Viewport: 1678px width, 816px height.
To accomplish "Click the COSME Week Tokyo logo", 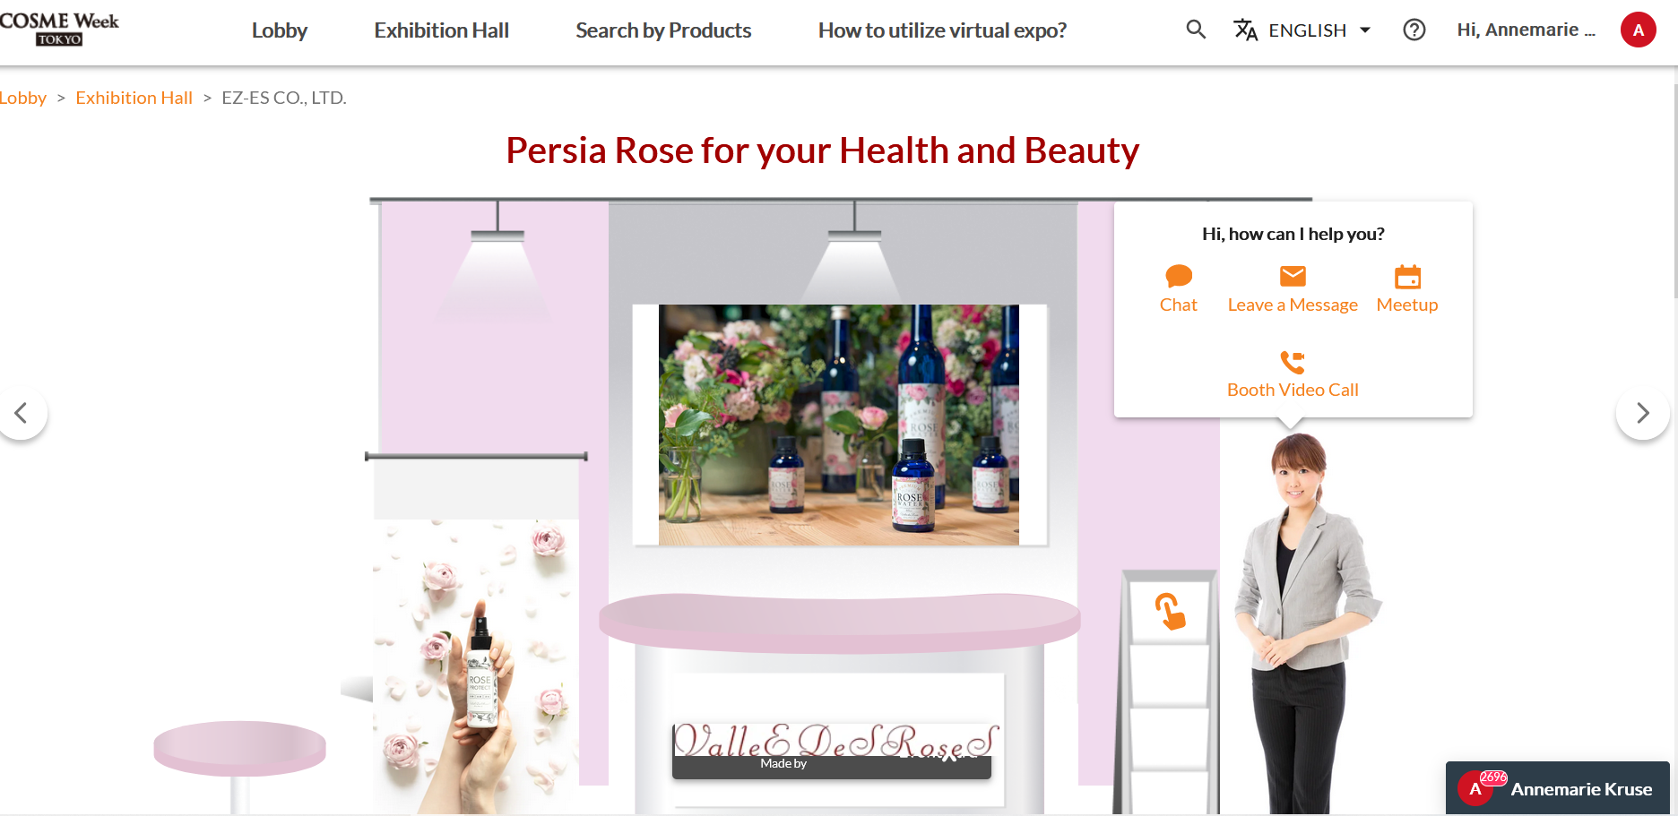I will [59, 29].
